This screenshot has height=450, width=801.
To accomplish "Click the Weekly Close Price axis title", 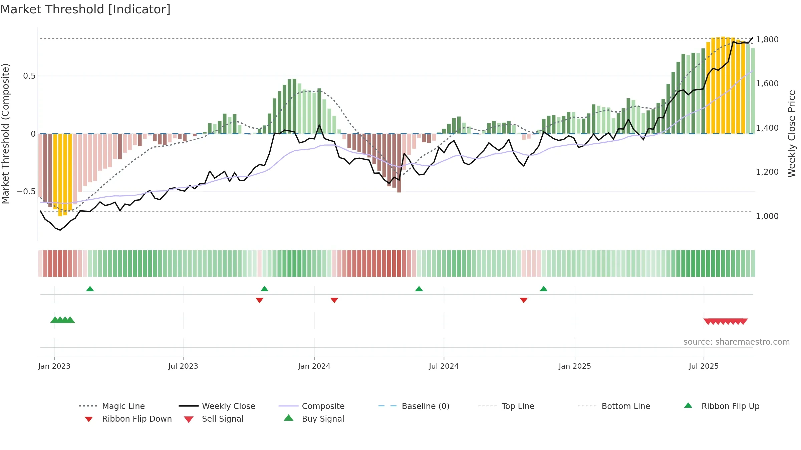I will 792,134.
